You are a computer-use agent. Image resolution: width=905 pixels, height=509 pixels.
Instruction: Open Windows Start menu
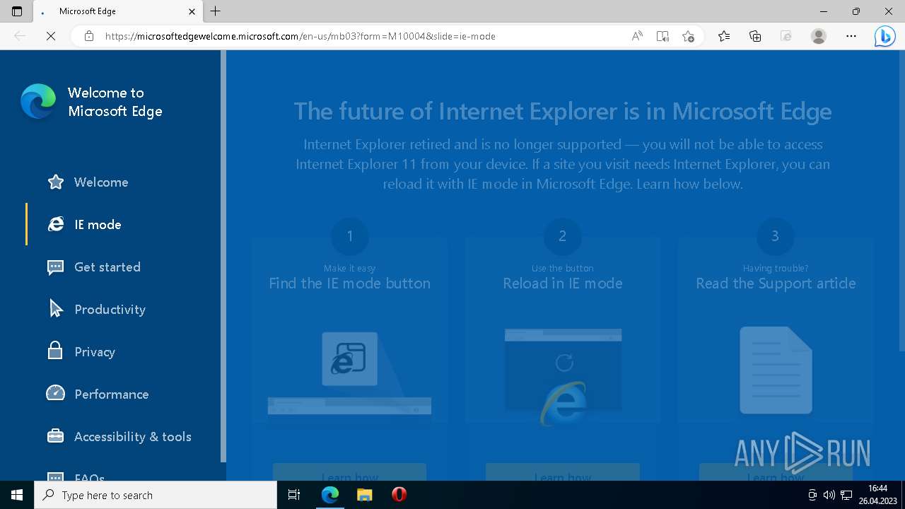coord(17,495)
